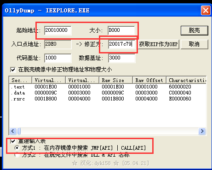212x170 pixels.
Task: Click the 脱壳 dump button
Action: [x=195, y=30]
